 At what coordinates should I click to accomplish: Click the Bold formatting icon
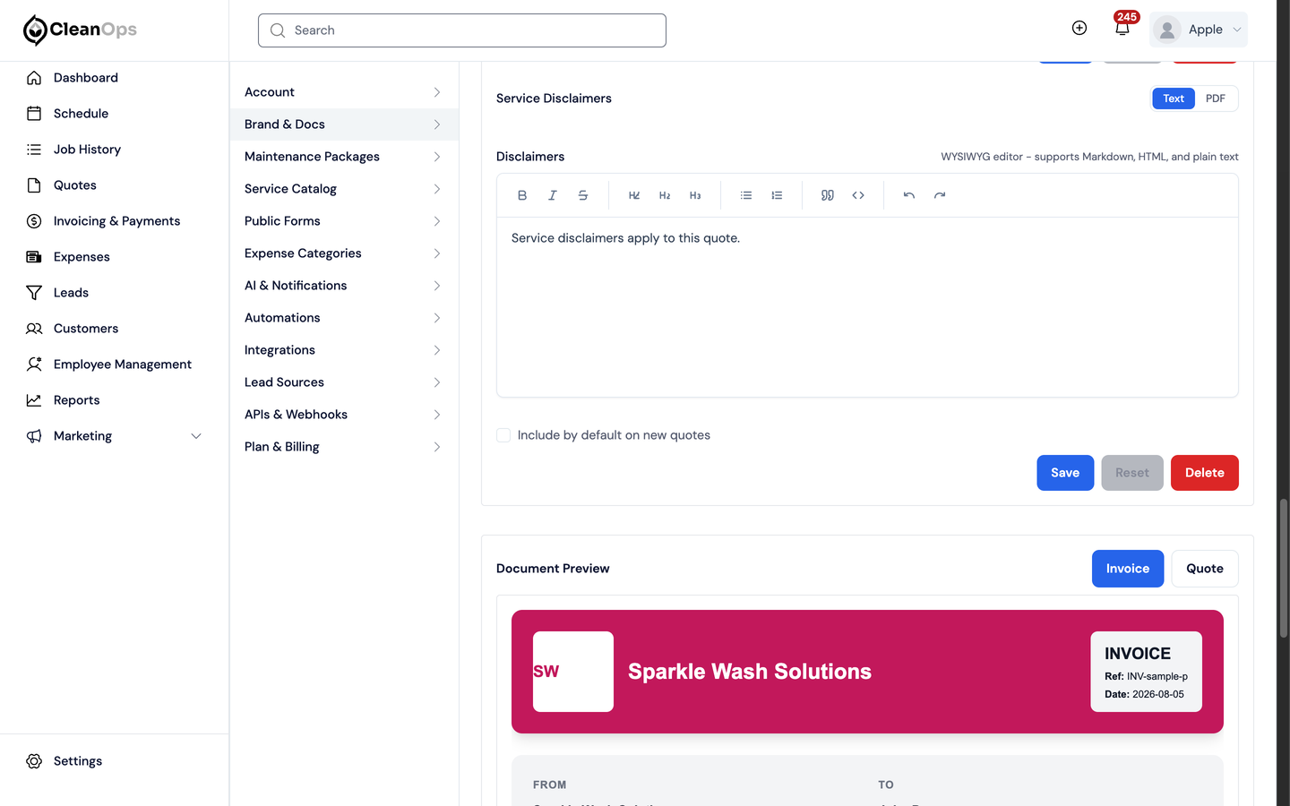tap(522, 195)
